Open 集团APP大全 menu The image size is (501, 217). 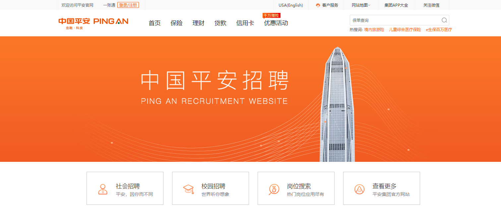pos(396,5)
